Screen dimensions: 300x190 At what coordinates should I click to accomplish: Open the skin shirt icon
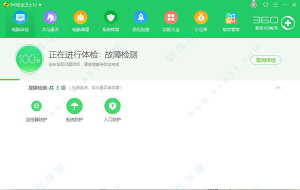(265, 5)
